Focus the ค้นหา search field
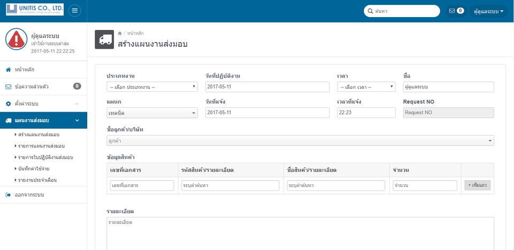Screen dimensions: 514x250 [402, 11]
